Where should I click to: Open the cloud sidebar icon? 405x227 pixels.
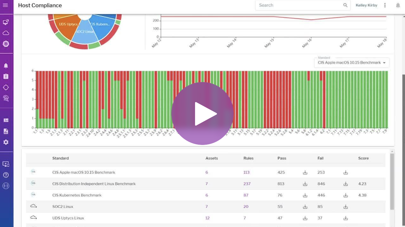click(x=6, y=33)
